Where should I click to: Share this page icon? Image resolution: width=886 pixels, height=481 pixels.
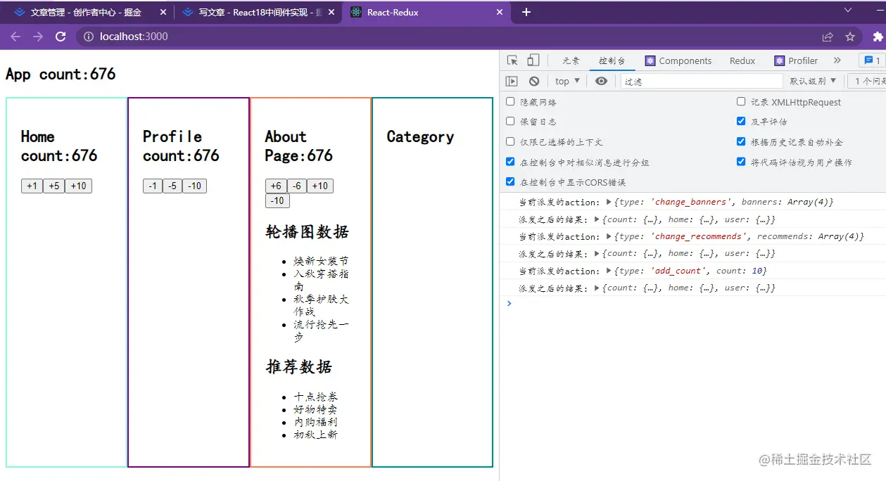828,37
